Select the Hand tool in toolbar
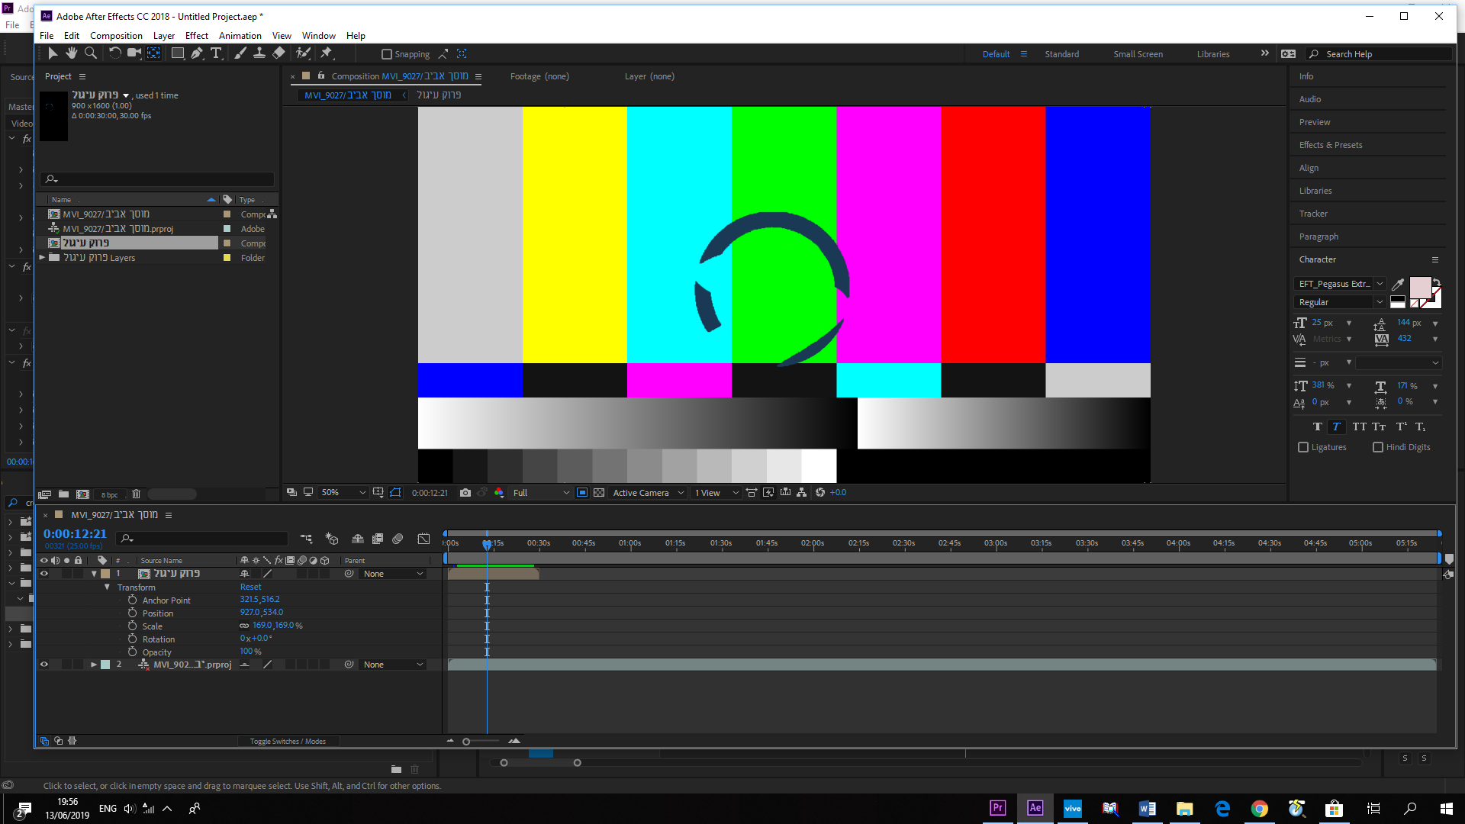Viewport: 1465px width, 824px height. tap(71, 53)
